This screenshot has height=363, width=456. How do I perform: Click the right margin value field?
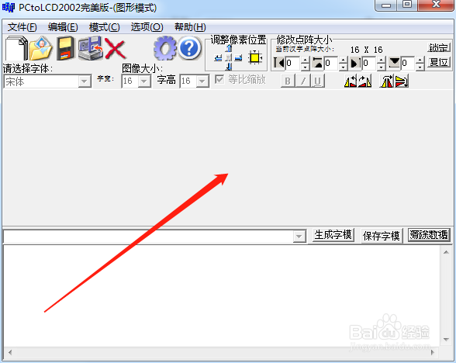[x=370, y=63]
